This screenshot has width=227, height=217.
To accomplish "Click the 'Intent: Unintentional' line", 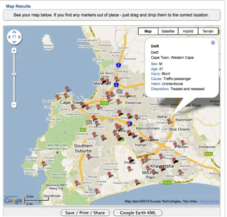I will pyautogui.click(x=167, y=84).
